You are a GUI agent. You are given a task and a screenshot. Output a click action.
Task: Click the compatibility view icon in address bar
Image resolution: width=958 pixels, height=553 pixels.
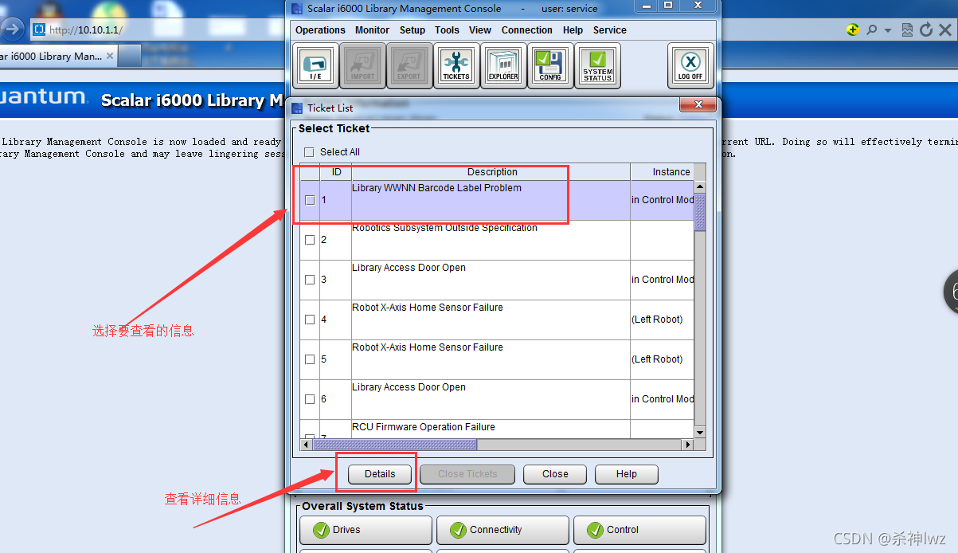tap(908, 29)
